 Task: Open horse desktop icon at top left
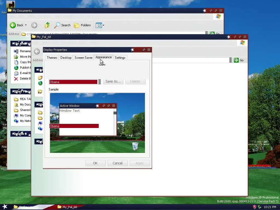(x=11, y=4)
